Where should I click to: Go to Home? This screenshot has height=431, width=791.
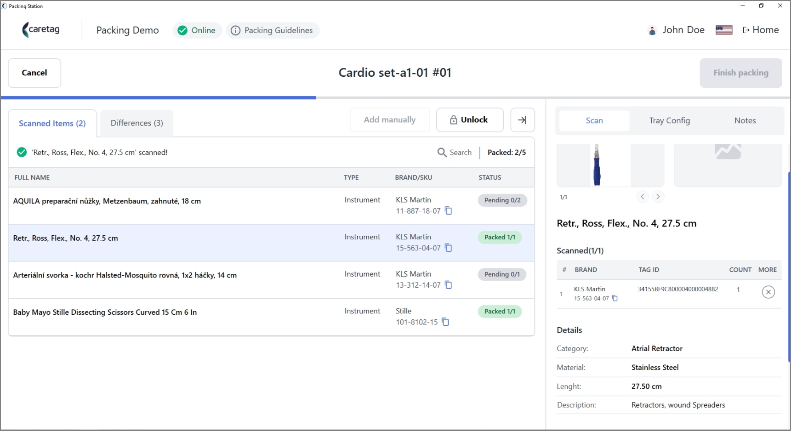761,30
